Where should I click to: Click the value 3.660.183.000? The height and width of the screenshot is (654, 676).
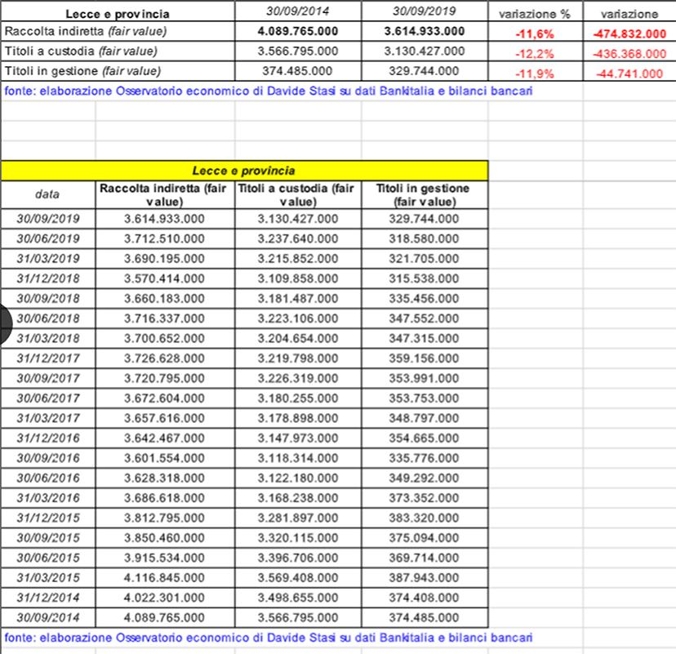(x=164, y=298)
